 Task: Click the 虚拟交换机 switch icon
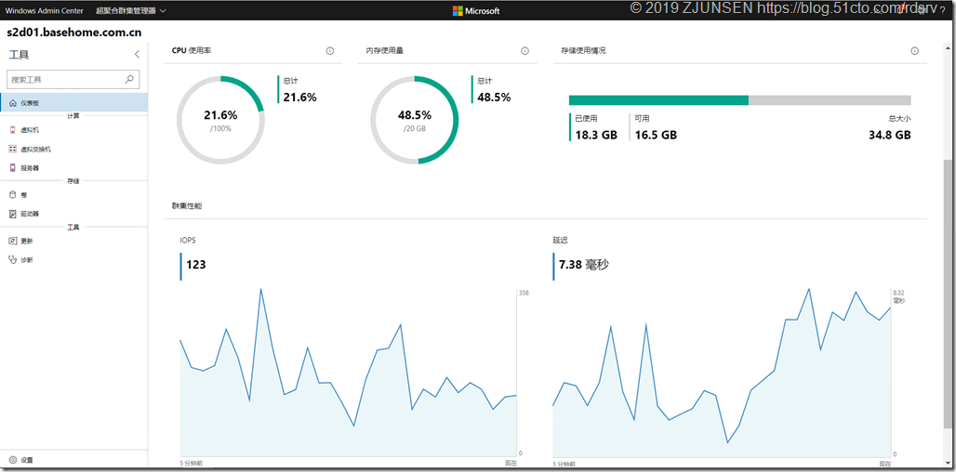(13, 149)
